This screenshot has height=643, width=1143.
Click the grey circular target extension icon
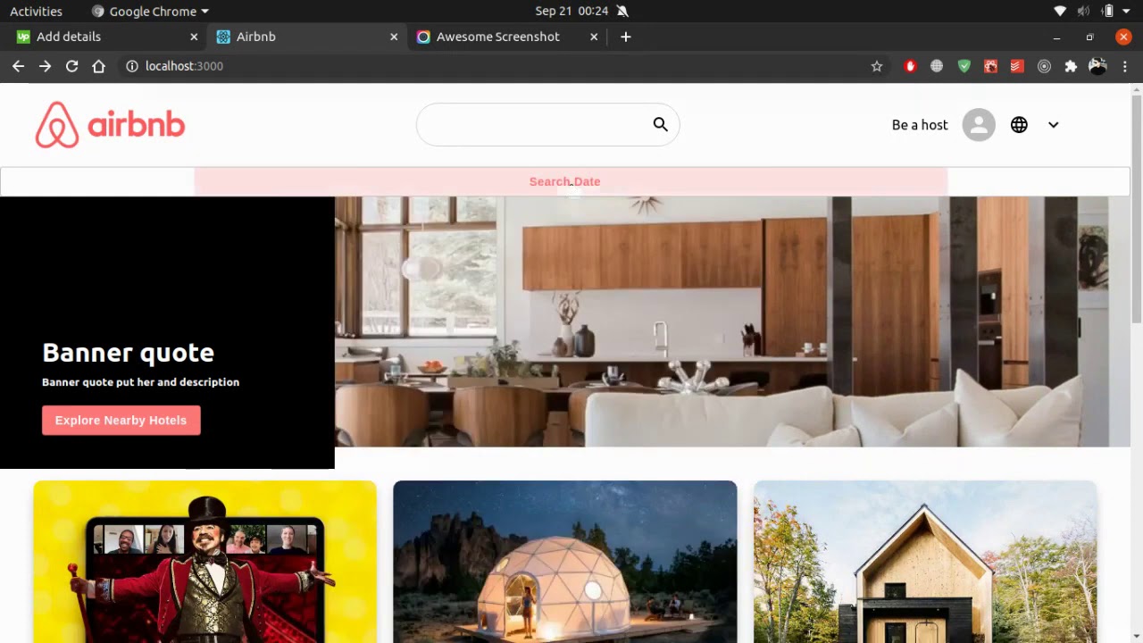pos(1044,66)
